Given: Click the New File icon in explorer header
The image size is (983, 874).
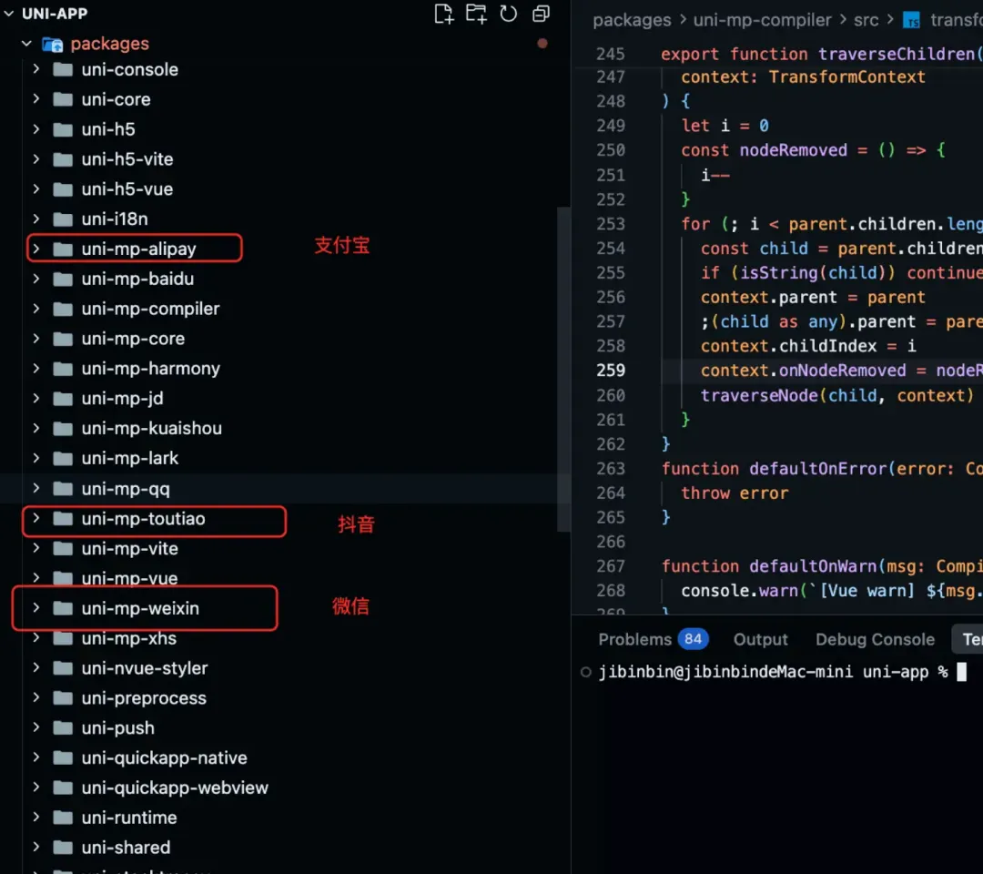Looking at the screenshot, I should click(x=443, y=14).
